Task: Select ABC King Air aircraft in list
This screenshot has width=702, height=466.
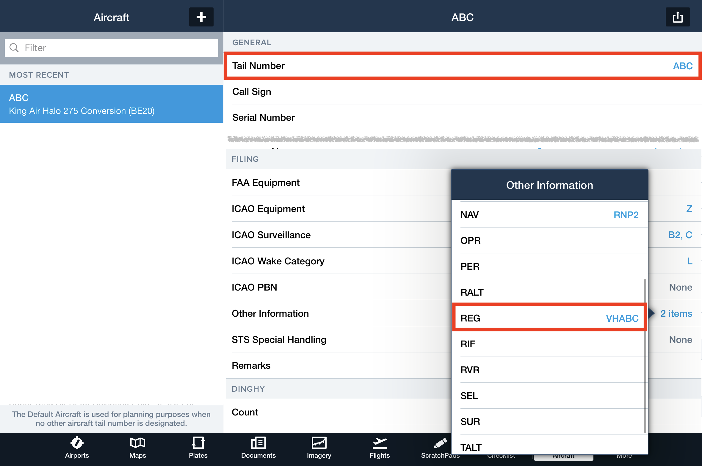Action: (112, 104)
